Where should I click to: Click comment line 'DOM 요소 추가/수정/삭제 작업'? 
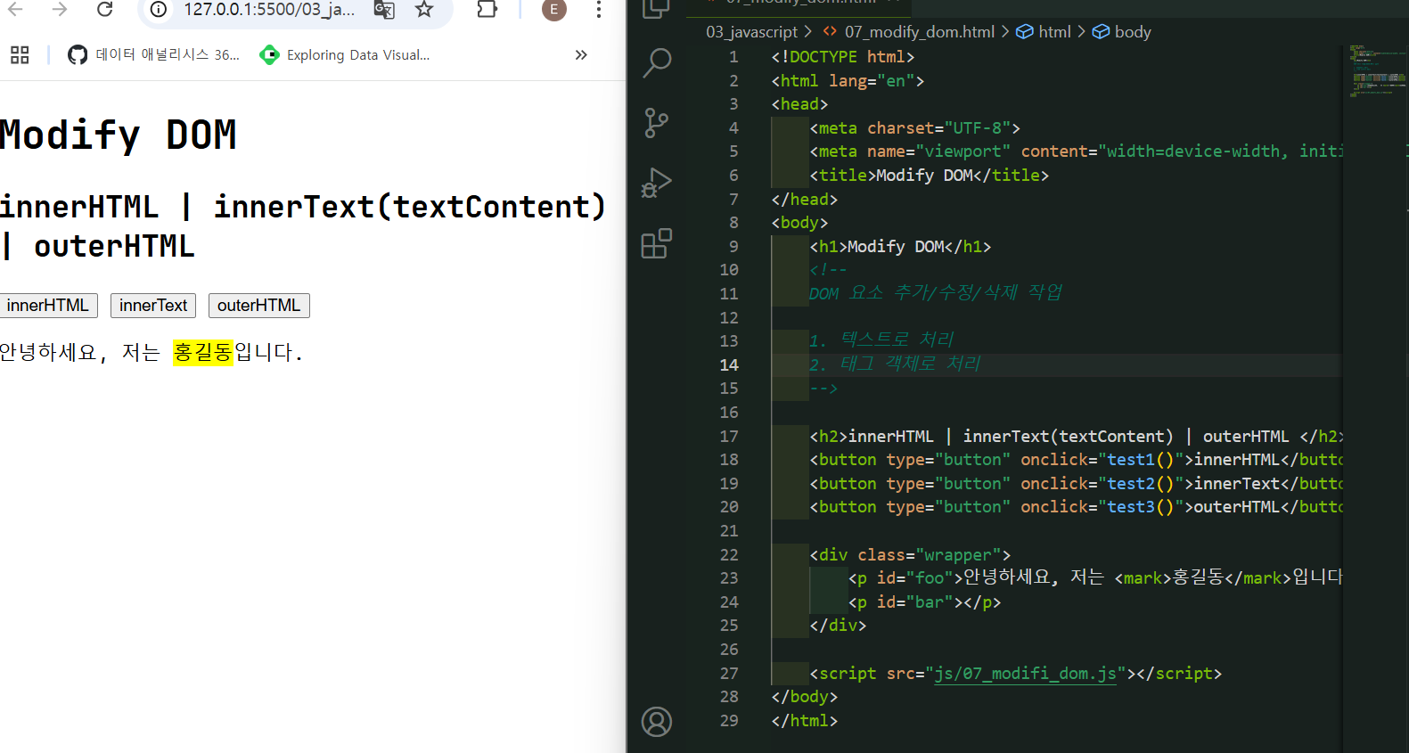(x=936, y=293)
